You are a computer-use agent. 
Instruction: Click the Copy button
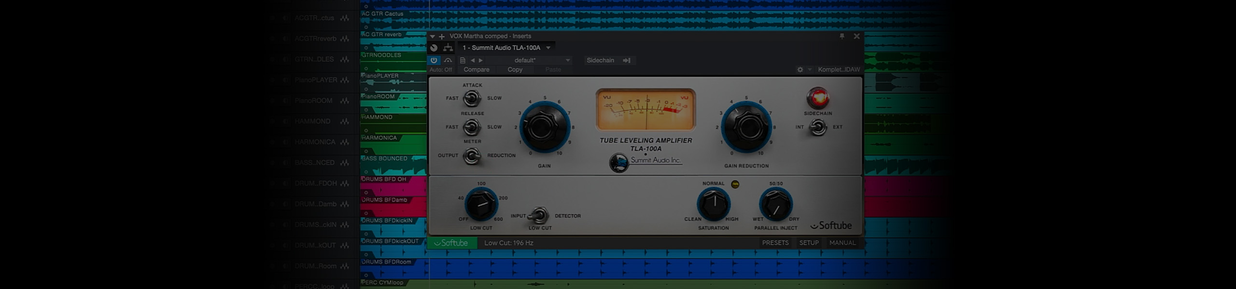(515, 69)
